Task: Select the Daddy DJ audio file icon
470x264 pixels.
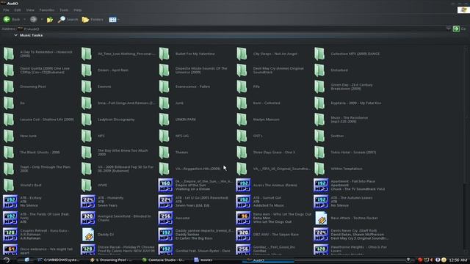Action: [x=88, y=235]
